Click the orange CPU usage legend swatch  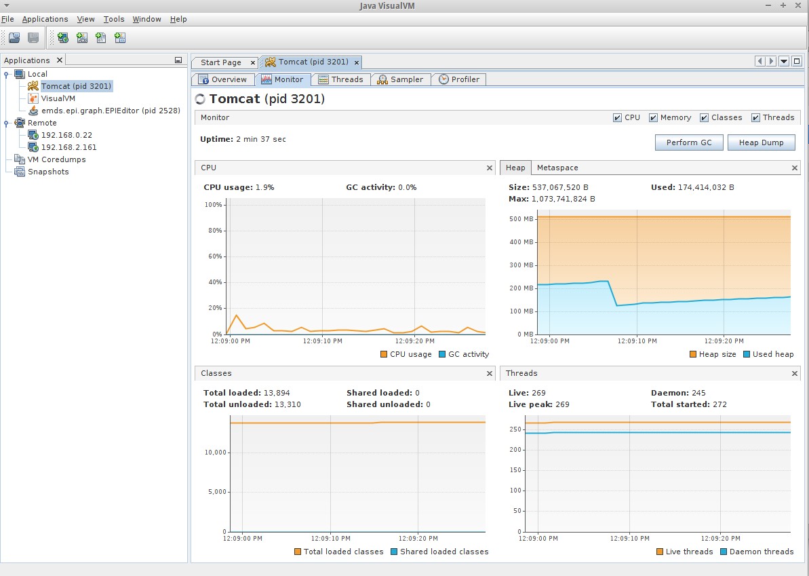pos(383,354)
